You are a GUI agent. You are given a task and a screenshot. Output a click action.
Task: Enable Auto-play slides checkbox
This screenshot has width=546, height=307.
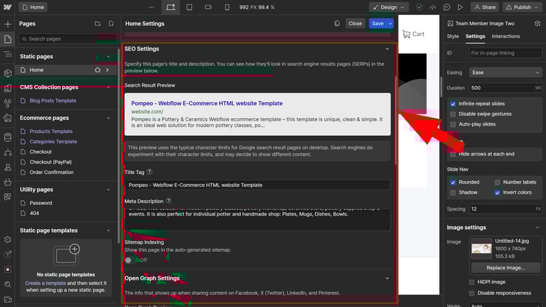point(453,124)
